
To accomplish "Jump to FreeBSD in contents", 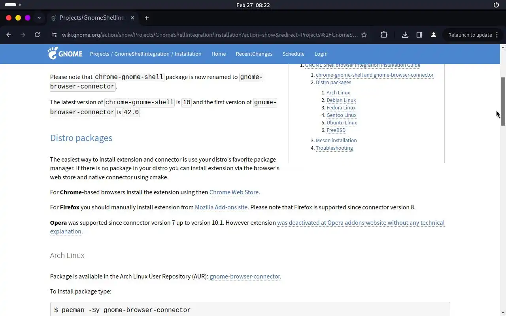I will point(336,130).
